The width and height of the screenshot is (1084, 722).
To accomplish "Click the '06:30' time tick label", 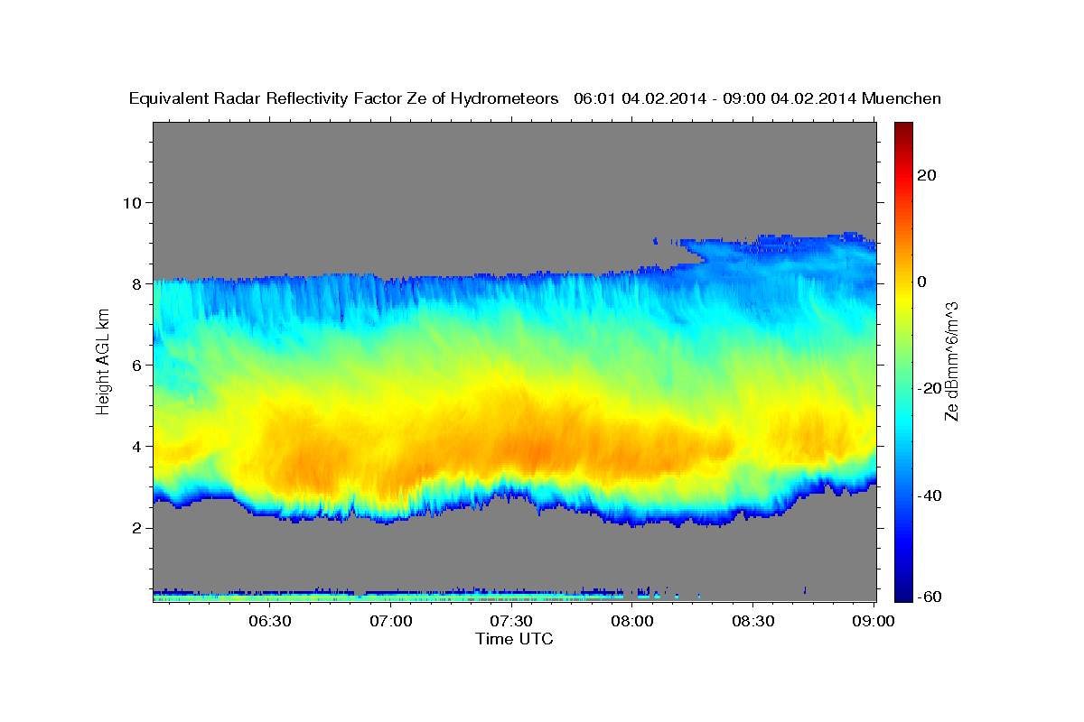I will [x=270, y=621].
